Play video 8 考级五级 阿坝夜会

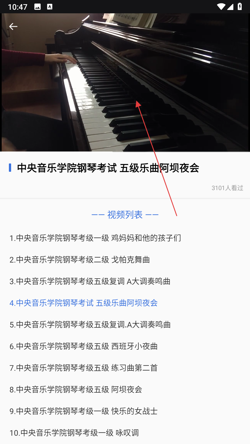click(76, 389)
